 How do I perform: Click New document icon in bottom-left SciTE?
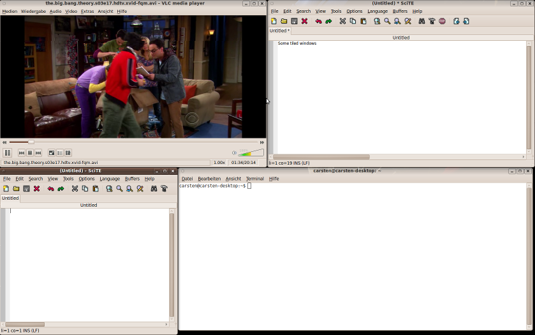coord(6,189)
